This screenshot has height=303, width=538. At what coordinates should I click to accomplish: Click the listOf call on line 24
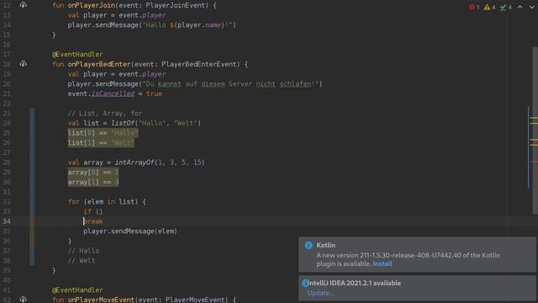tap(123, 123)
